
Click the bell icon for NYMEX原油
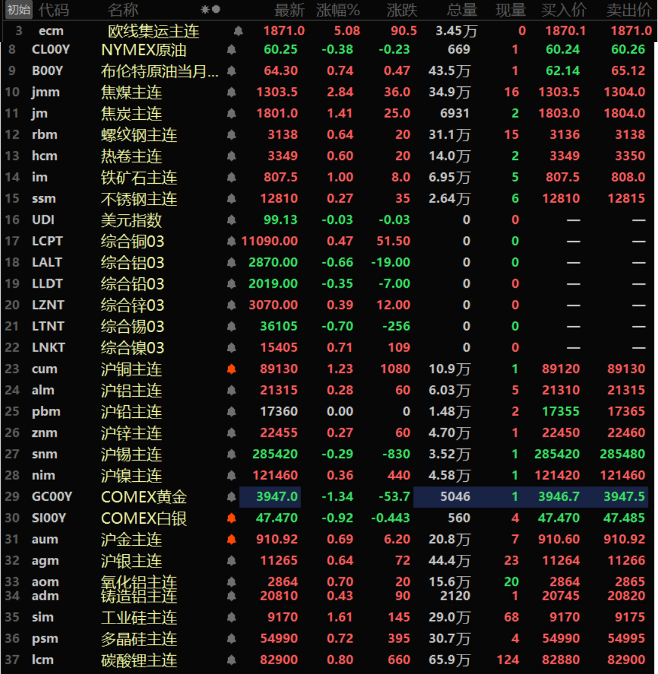click(231, 50)
